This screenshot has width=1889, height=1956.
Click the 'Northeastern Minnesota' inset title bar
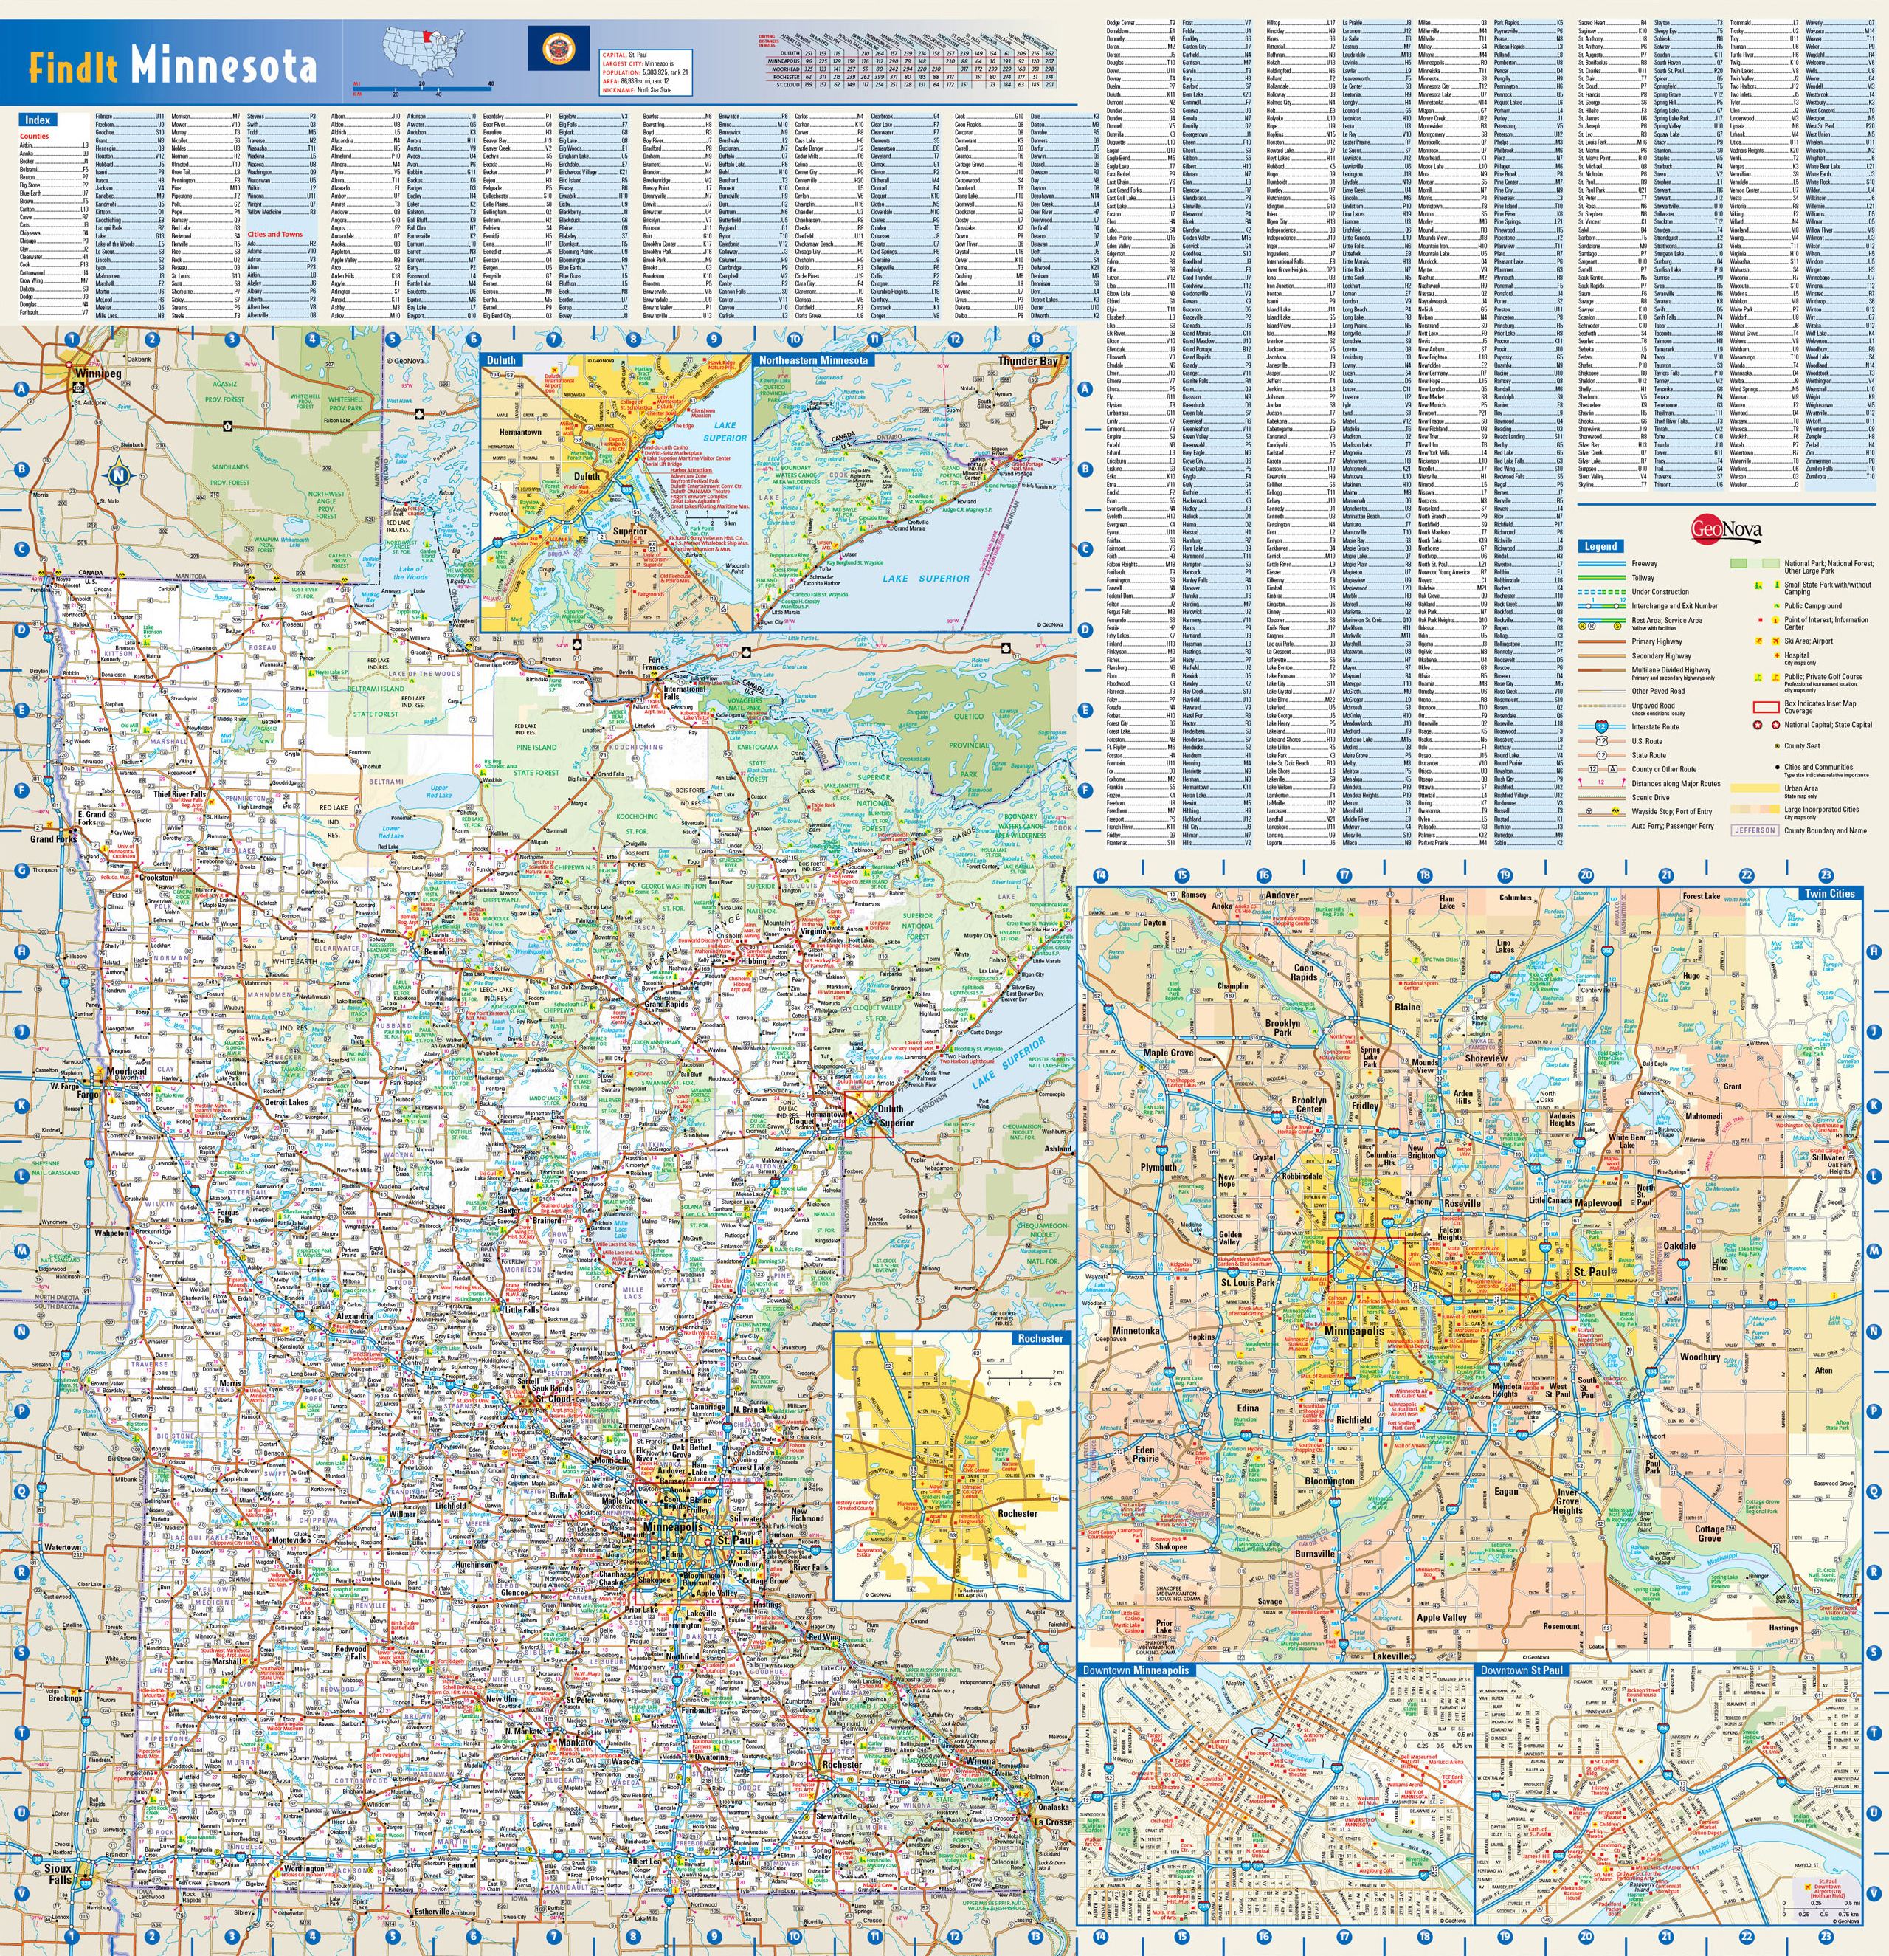(x=813, y=360)
